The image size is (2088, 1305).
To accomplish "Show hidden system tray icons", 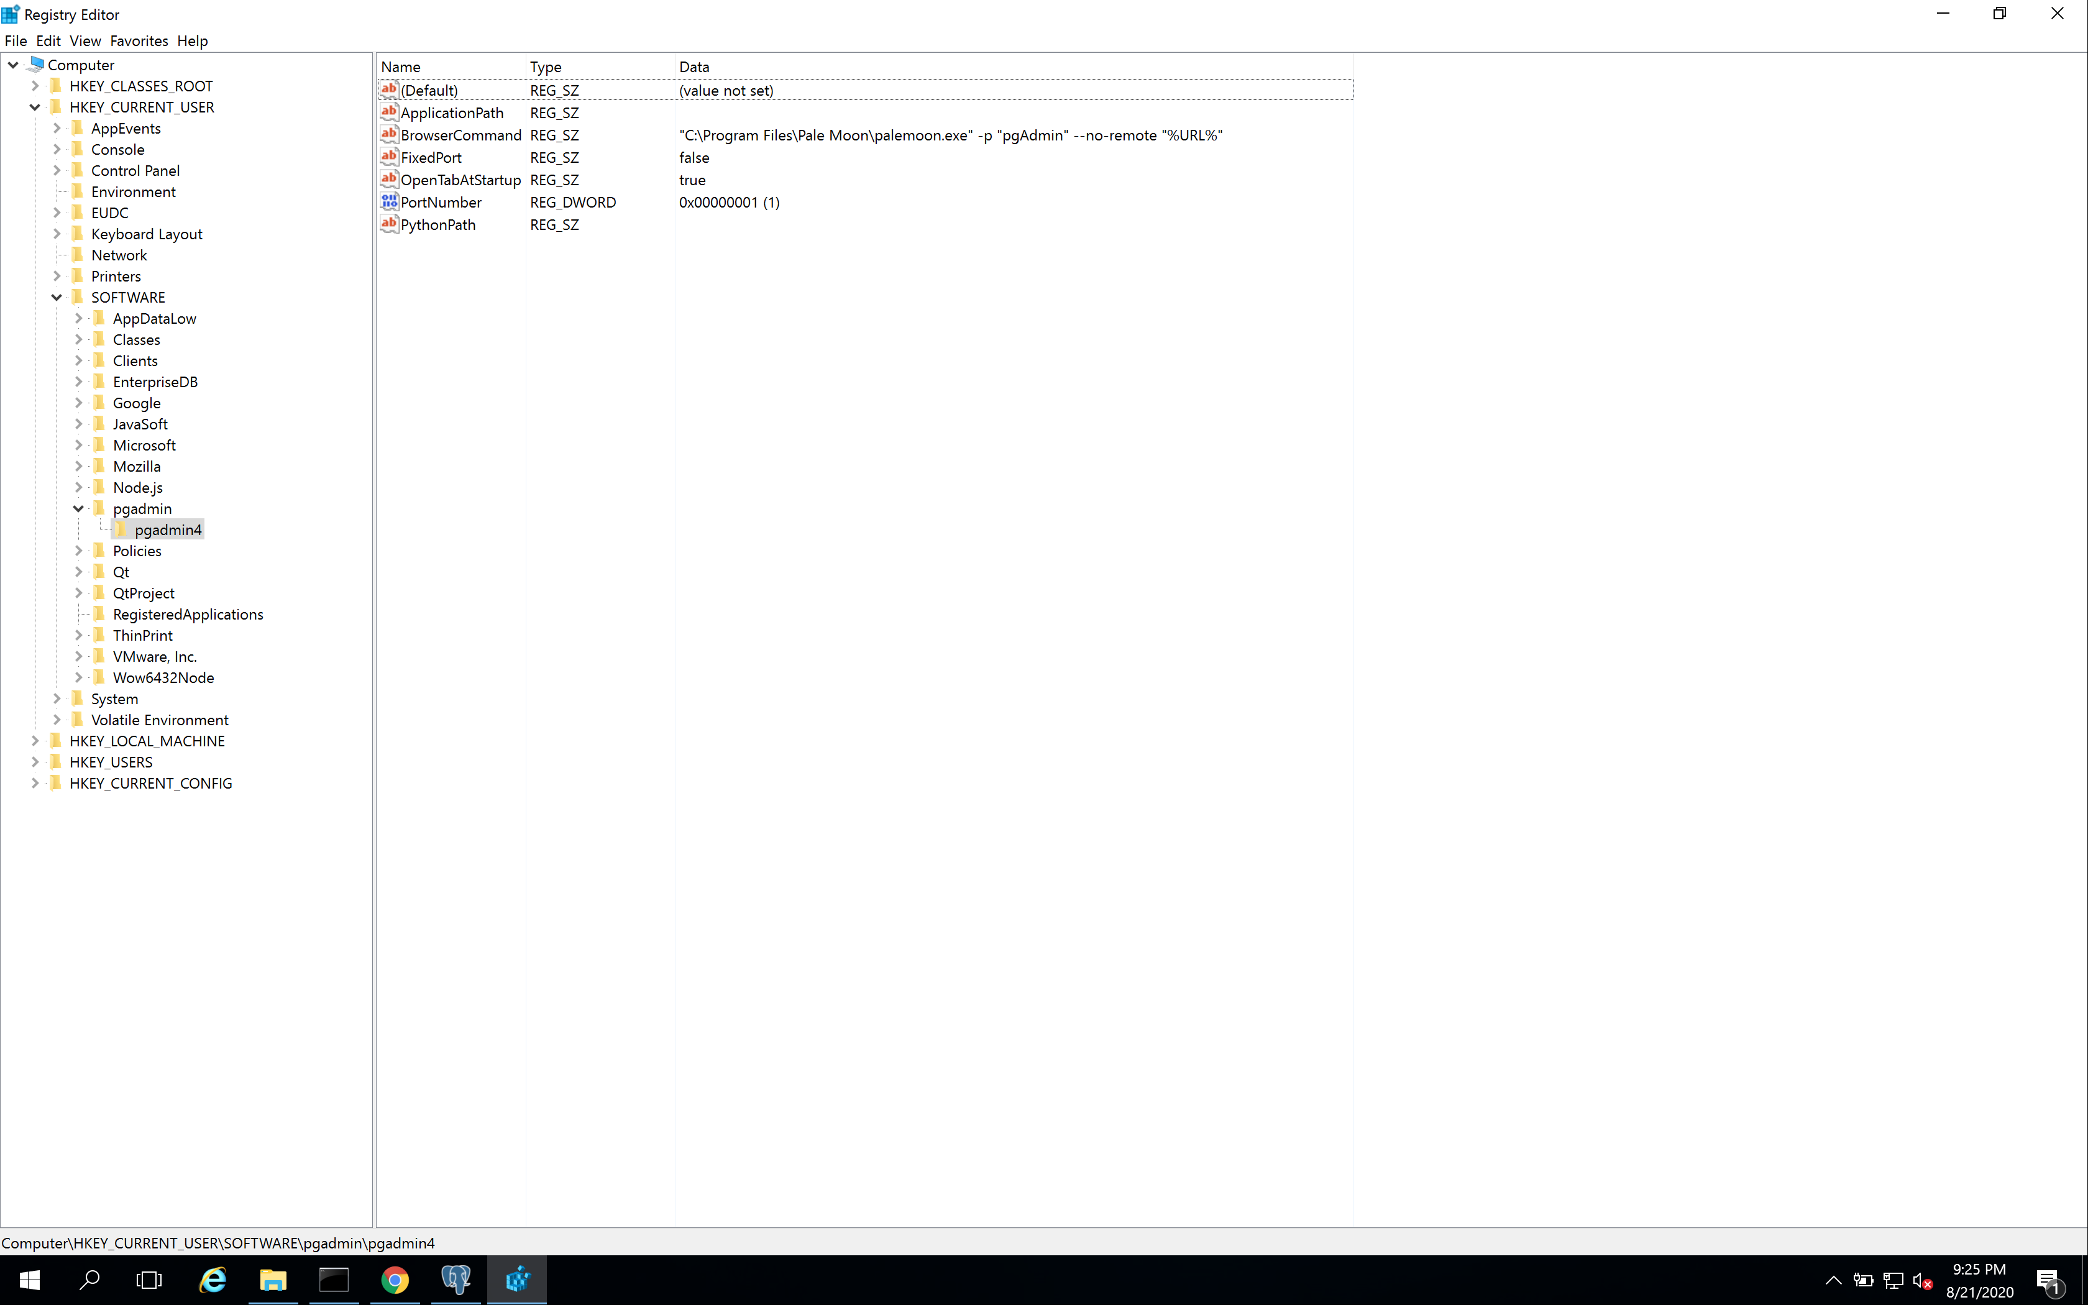I will click(1833, 1281).
